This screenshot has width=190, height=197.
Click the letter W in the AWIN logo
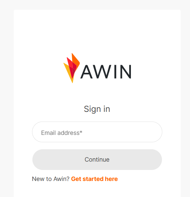pos(102,71)
